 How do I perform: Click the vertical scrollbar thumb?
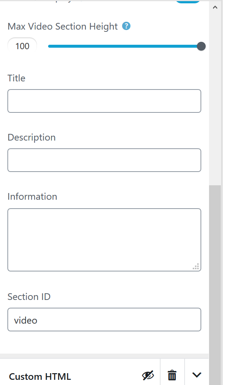point(215,281)
